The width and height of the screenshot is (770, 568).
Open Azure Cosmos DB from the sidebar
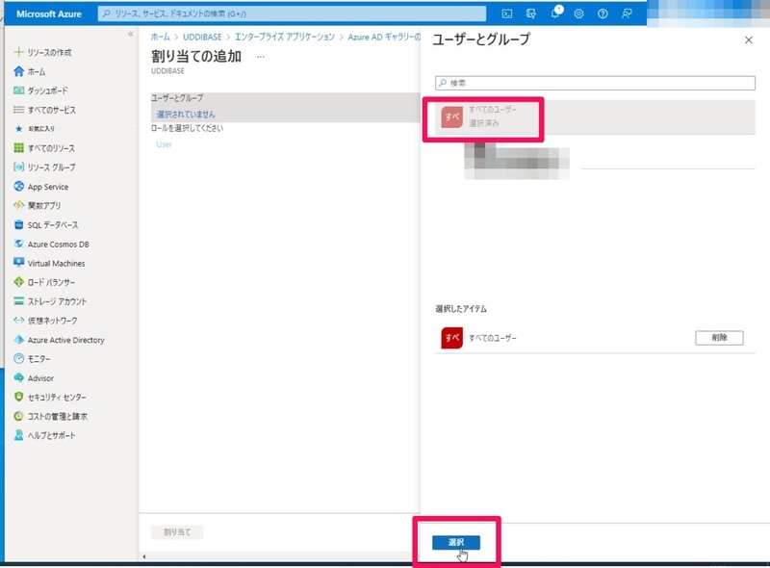[55, 243]
